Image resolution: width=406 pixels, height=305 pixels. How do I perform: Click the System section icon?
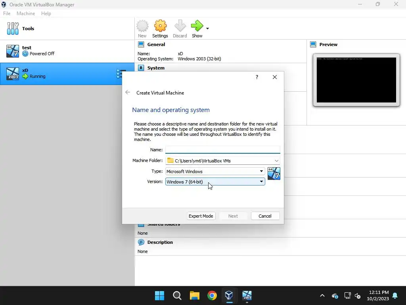point(141,68)
